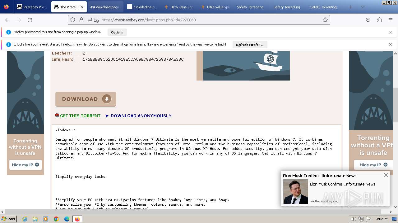
Task: Click the Refresh Firefox button
Action: [250, 45]
